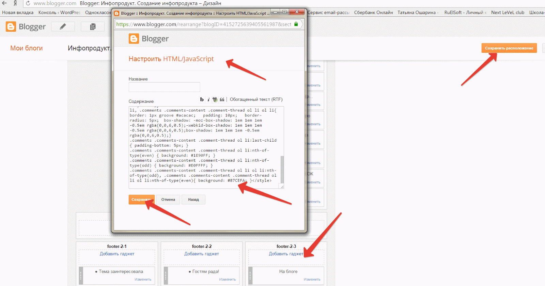Open the 'Сервис email-рассы' bookmark

[328, 12]
